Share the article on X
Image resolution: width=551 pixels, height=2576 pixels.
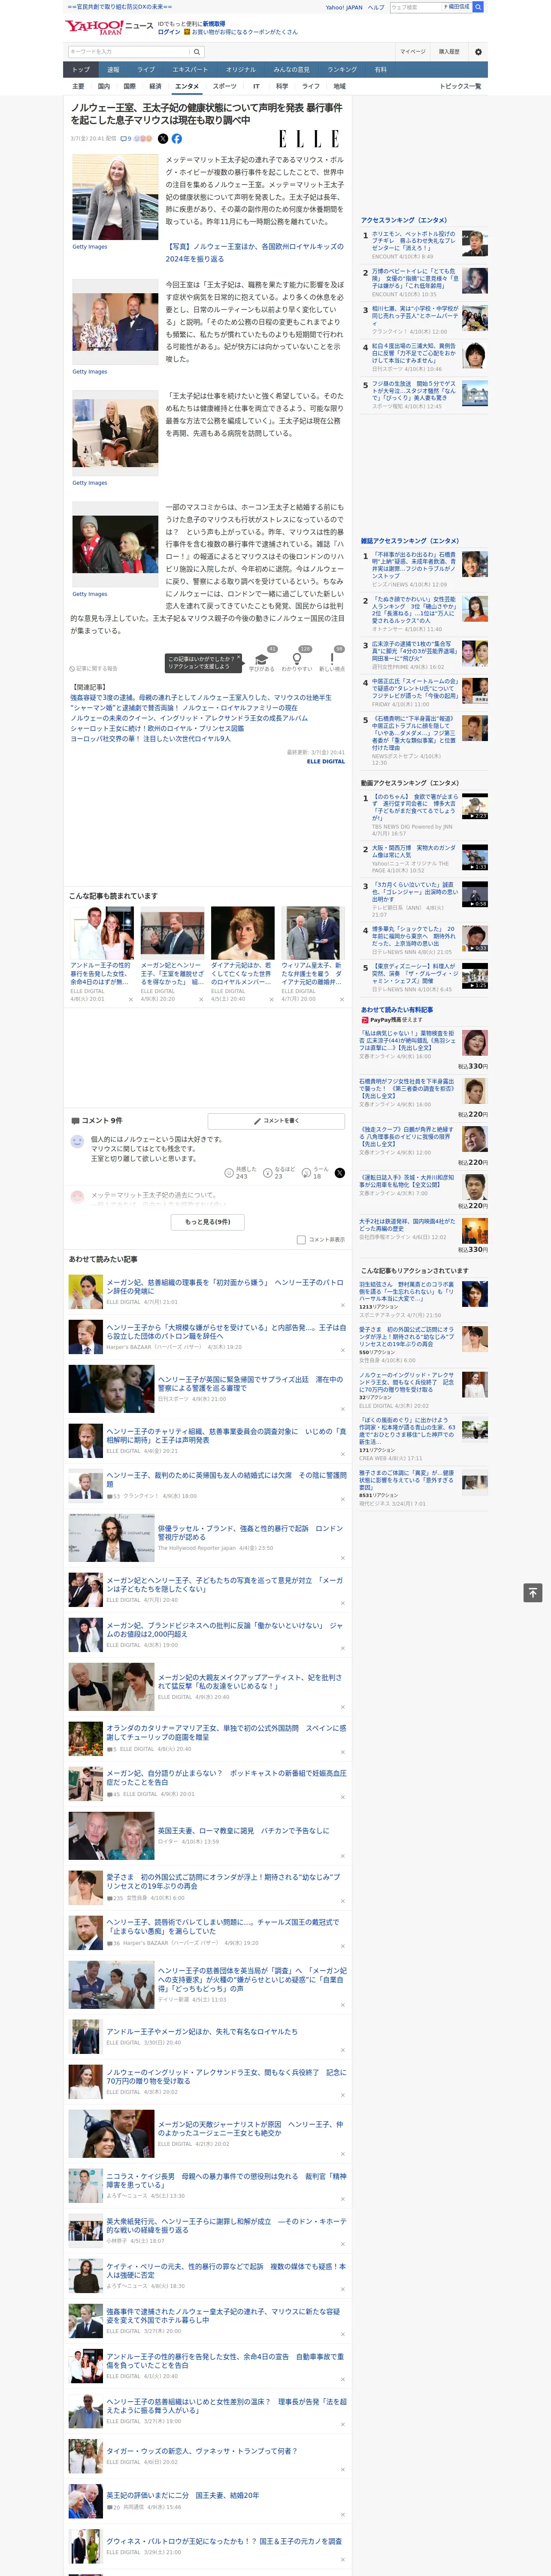point(163,139)
